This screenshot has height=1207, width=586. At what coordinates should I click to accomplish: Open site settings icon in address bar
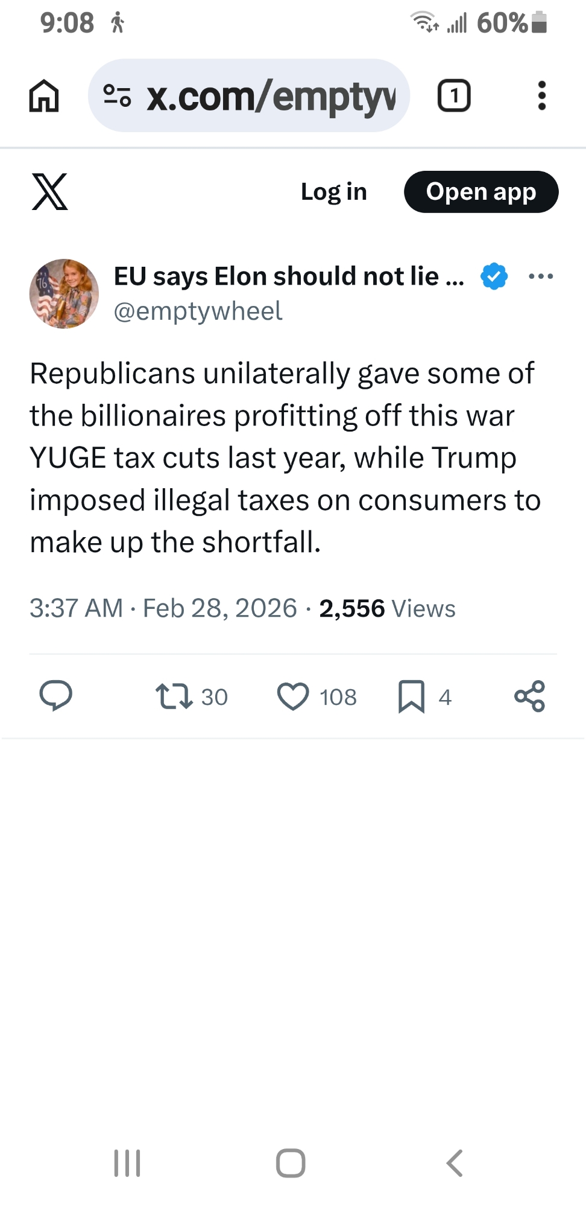click(x=117, y=96)
